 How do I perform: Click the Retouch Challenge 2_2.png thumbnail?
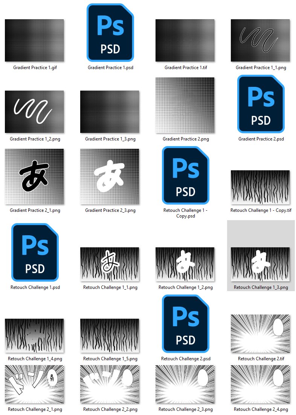point(110,384)
